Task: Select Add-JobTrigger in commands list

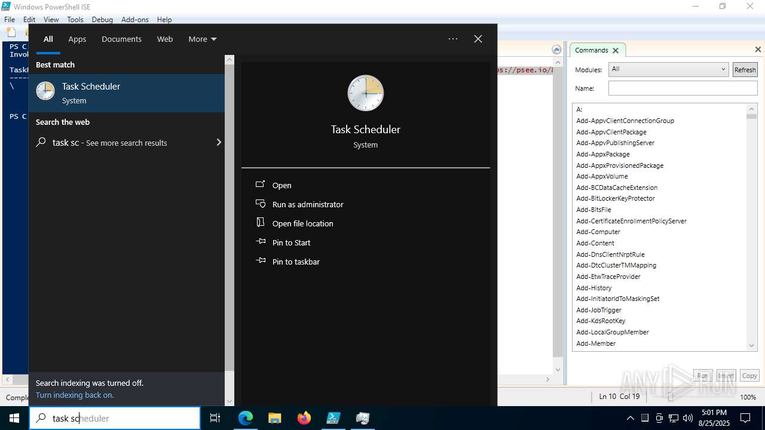Action: (599, 310)
